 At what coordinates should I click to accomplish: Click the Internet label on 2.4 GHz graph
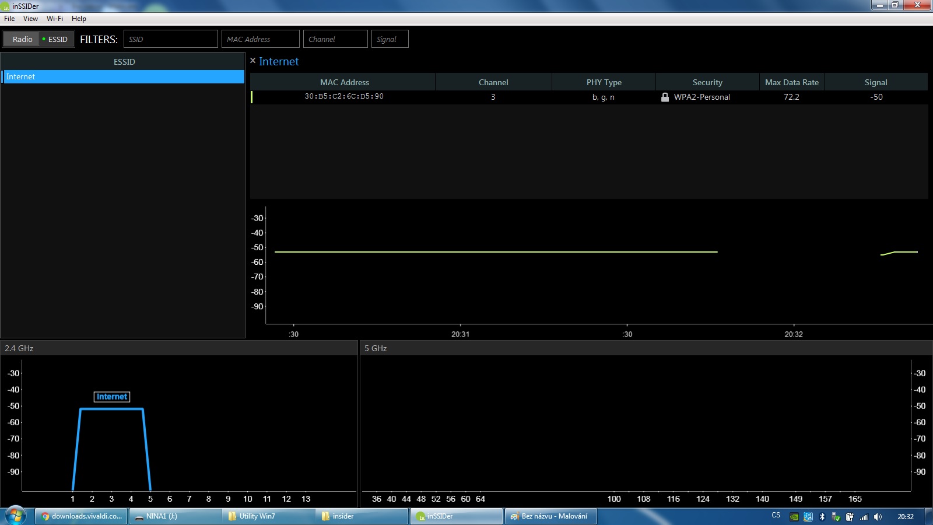pos(112,397)
